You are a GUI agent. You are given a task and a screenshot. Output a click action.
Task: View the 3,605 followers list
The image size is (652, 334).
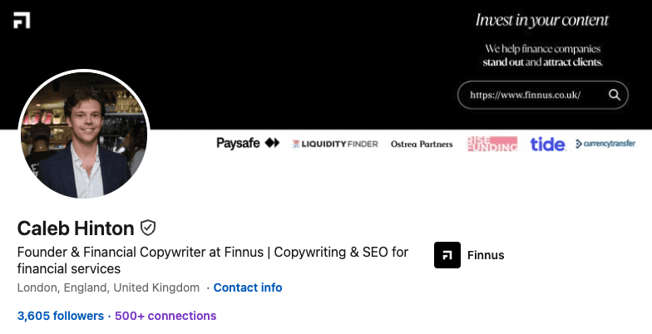(61, 316)
